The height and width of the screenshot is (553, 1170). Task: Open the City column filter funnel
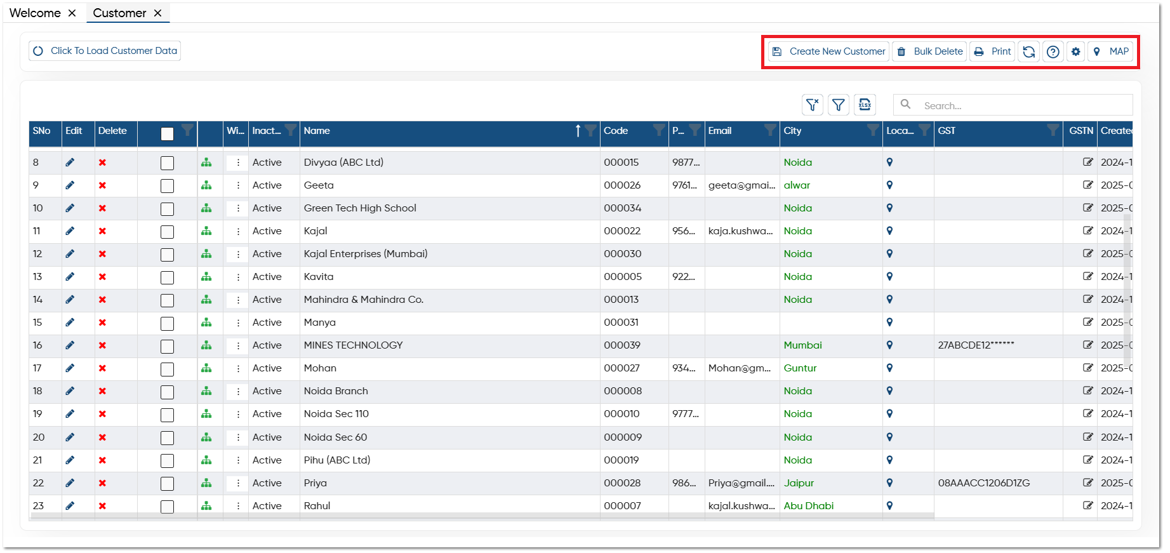tap(874, 131)
